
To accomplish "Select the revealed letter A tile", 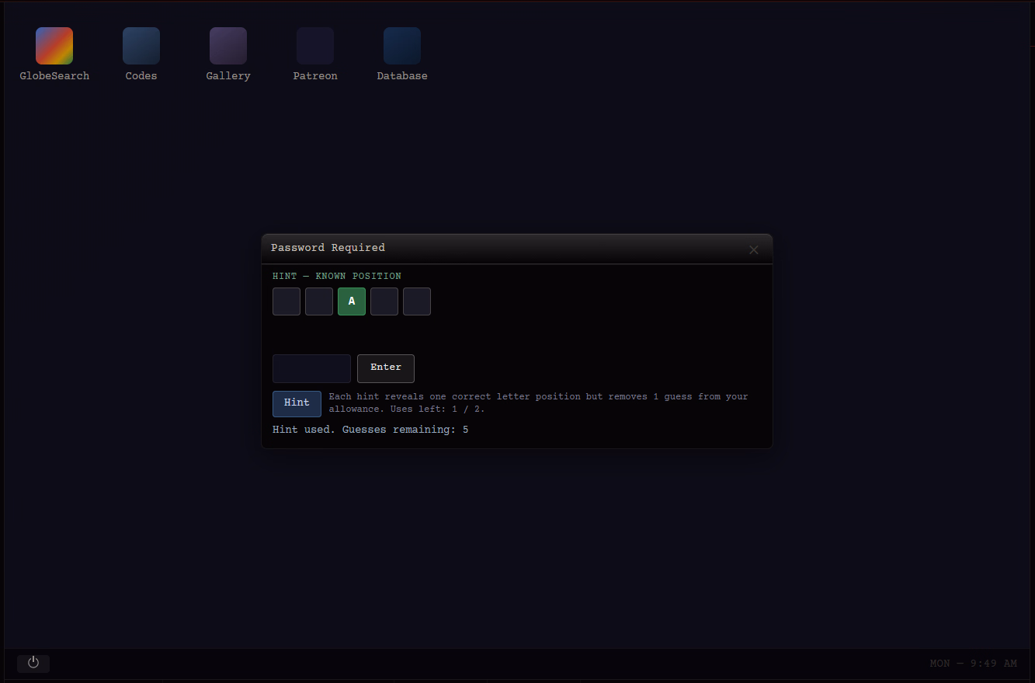I will (352, 301).
